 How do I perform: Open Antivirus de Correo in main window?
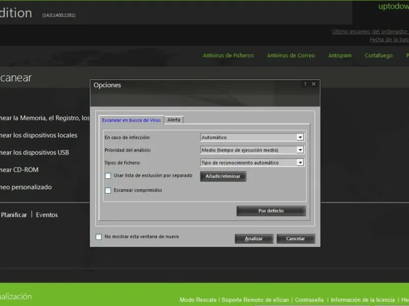coord(291,56)
